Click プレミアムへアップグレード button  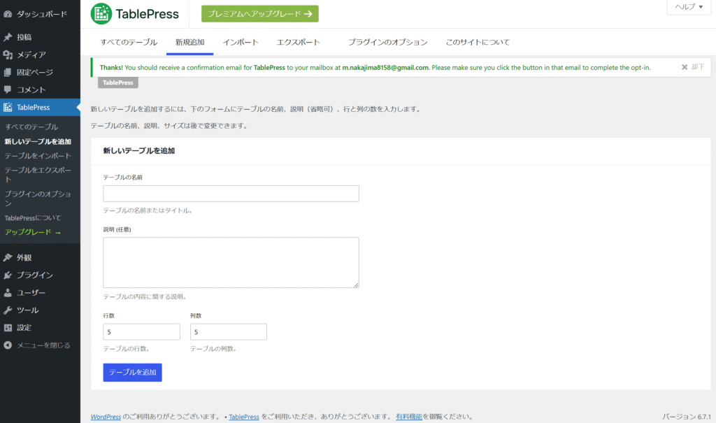259,13
